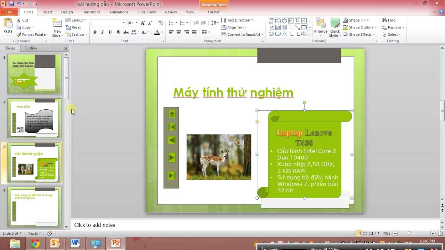Switch to Normal view in the status bar

(359, 233)
